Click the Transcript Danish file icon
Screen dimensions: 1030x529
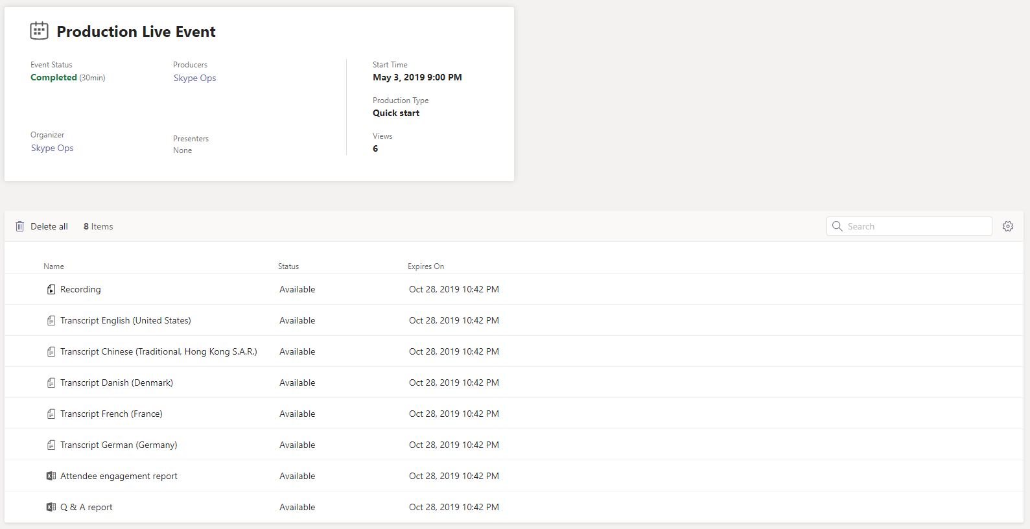51,382
